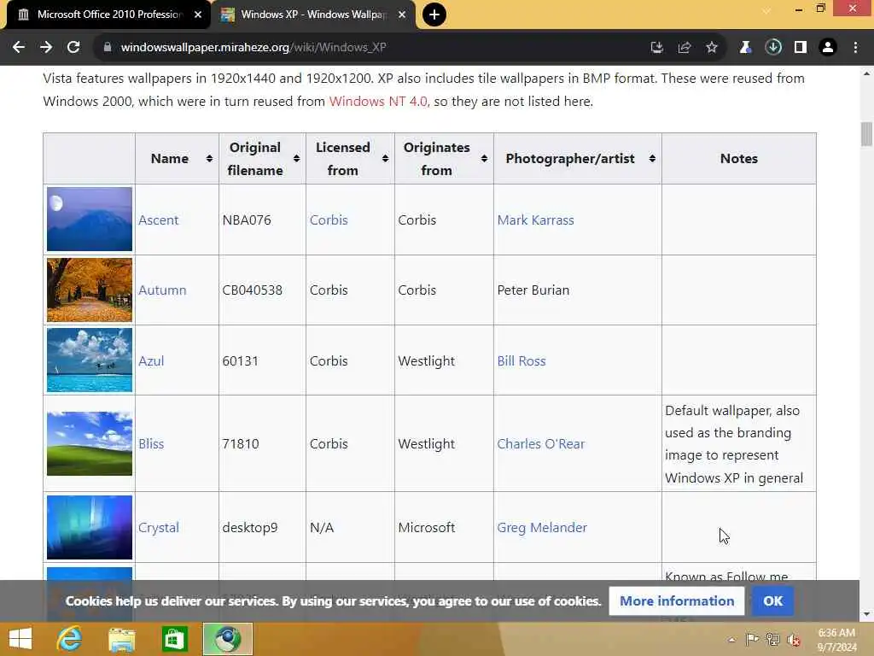Open the Windows Store taskbar icon

point(174,639)
